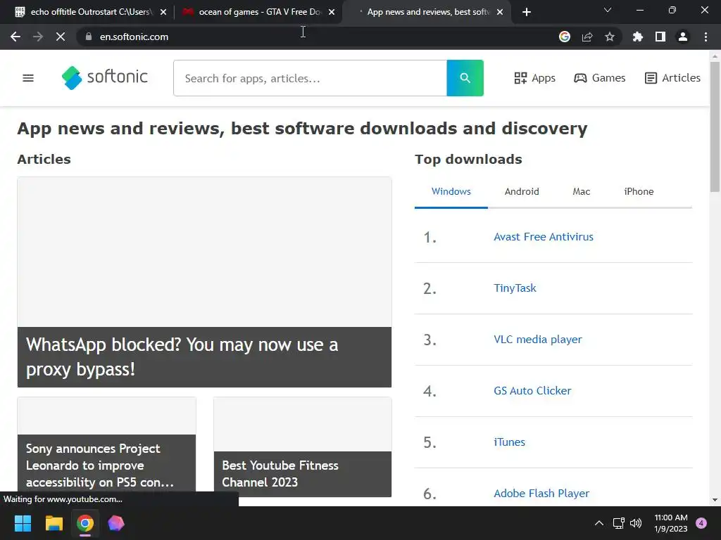The image size is (721, 540).
Task: Open the tab search dropdown chevron
Action: tap(608, 10)
